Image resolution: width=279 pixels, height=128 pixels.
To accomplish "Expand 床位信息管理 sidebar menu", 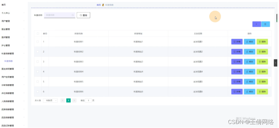I will (x=14, y=93).
